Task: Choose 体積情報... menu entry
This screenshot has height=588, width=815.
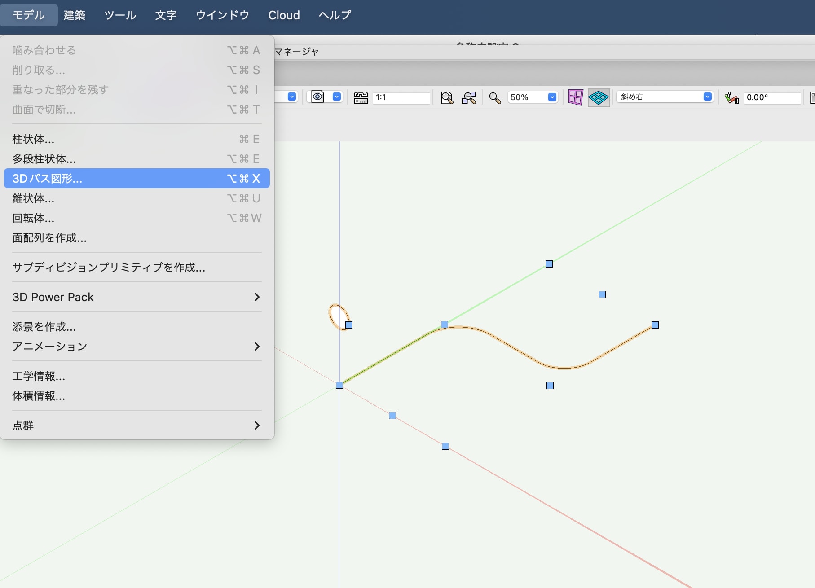Action: pyautogui.click(x=137, y=396)
